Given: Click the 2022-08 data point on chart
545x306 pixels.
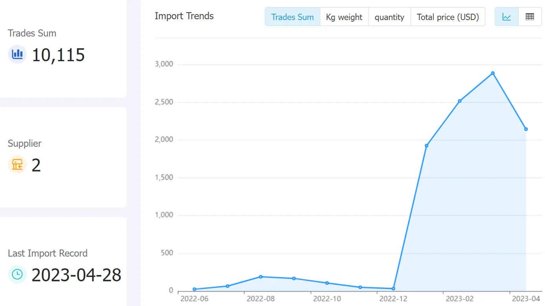Looking at the screenshot, I should pyautogui.click(x=261, y=277).
